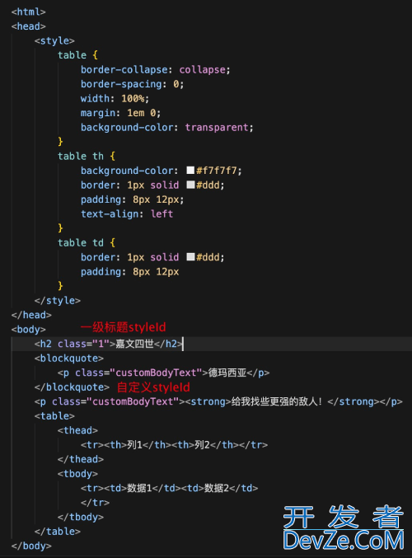This screenshot has width=412, height=558.
Task: Click the opening <head> tag
Action: [29, 26]
